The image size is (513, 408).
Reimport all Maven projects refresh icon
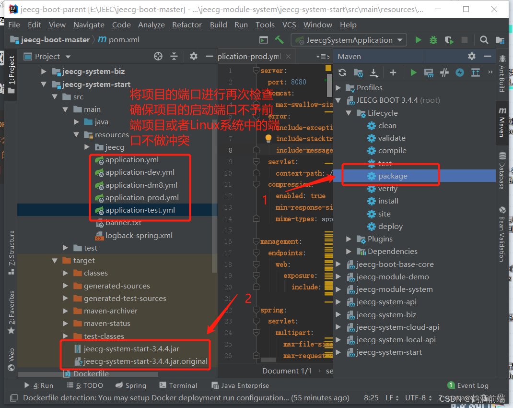[x=342, y=72]
